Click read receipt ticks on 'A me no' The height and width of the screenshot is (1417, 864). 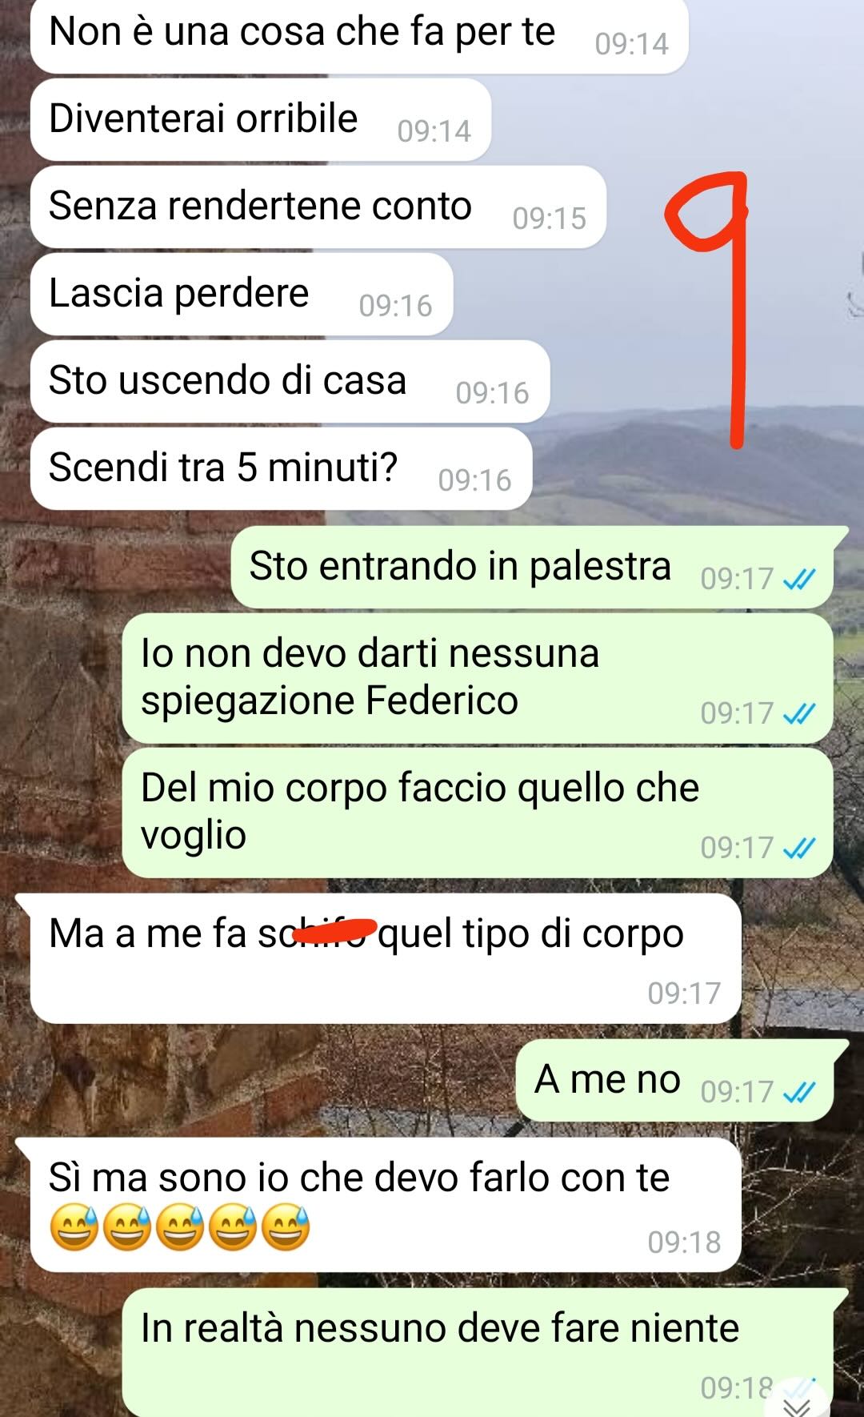(x=799, y=1092)
